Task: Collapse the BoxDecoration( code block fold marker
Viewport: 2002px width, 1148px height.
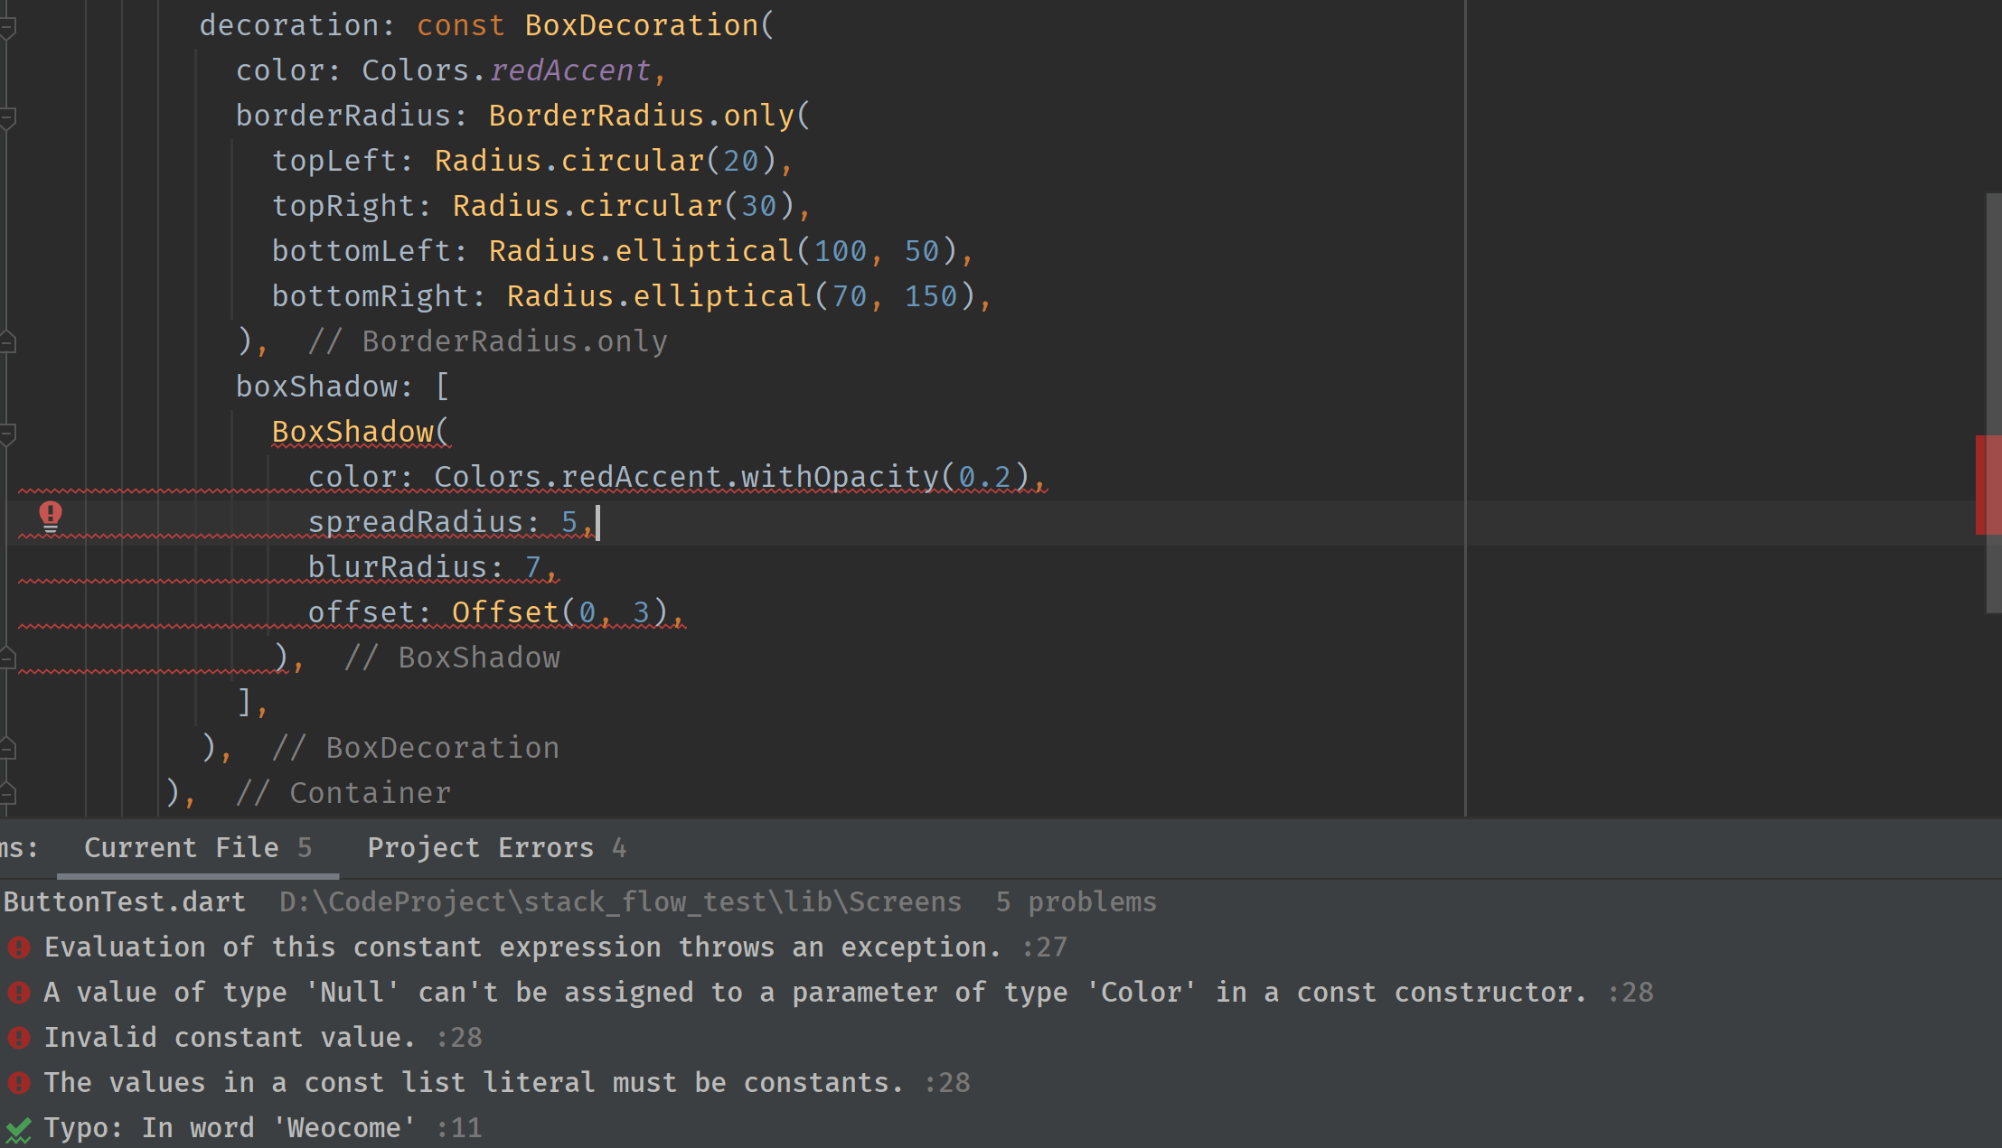Action: pos(7,27)
